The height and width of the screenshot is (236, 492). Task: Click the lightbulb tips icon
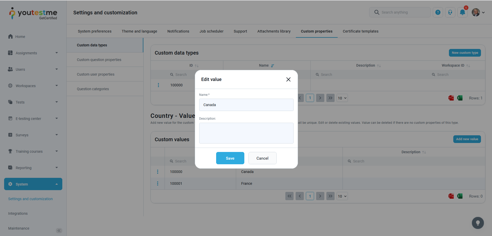[x=478, y=223]
